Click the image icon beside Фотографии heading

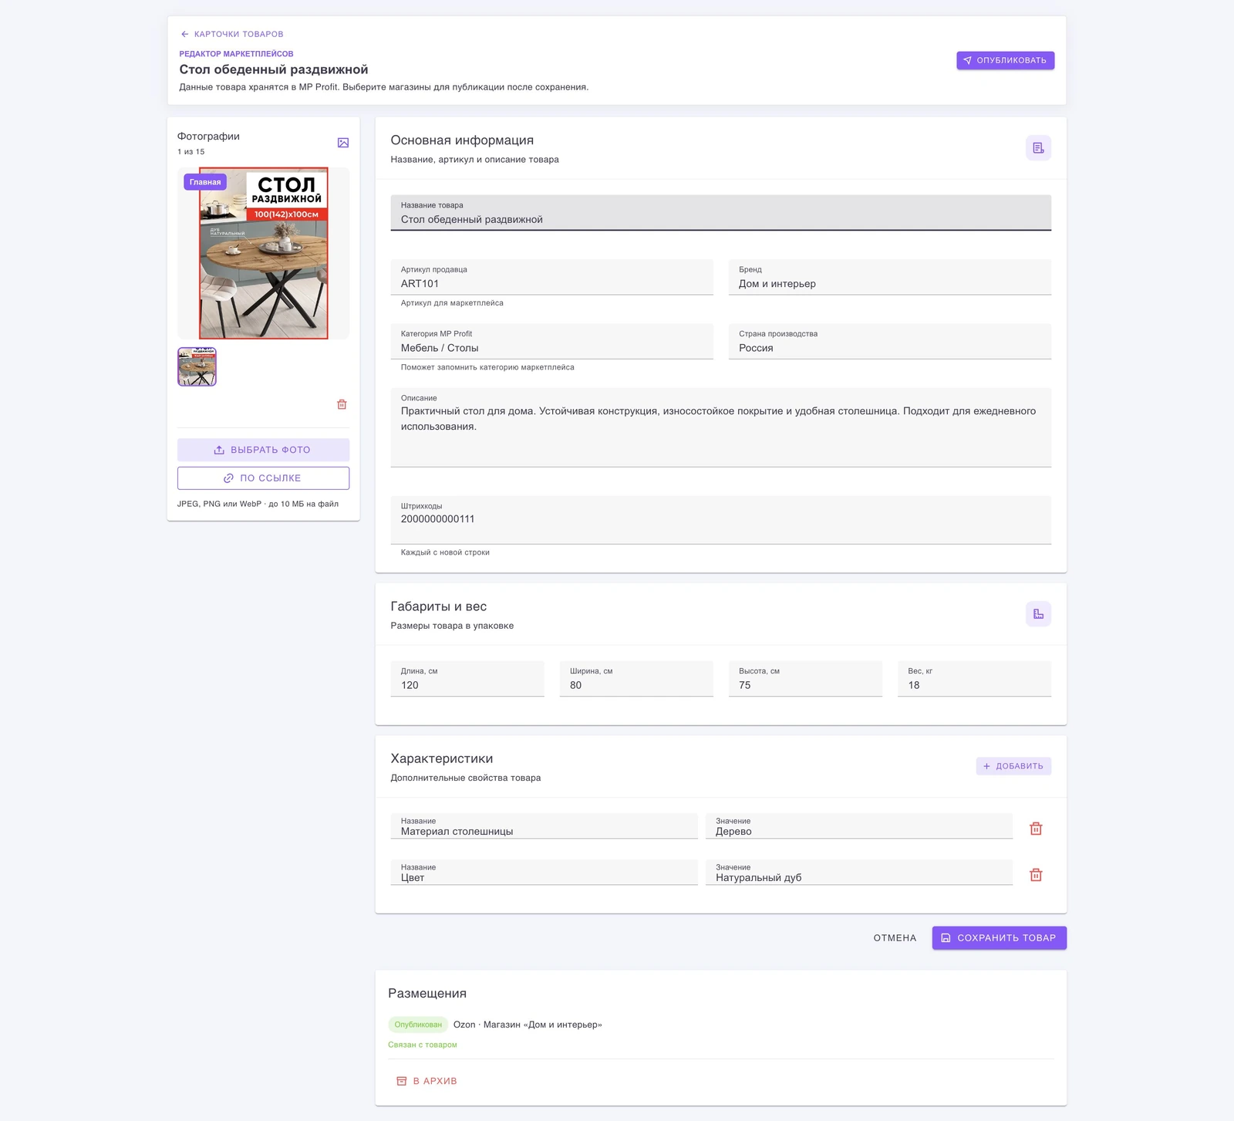coord(343,143)
